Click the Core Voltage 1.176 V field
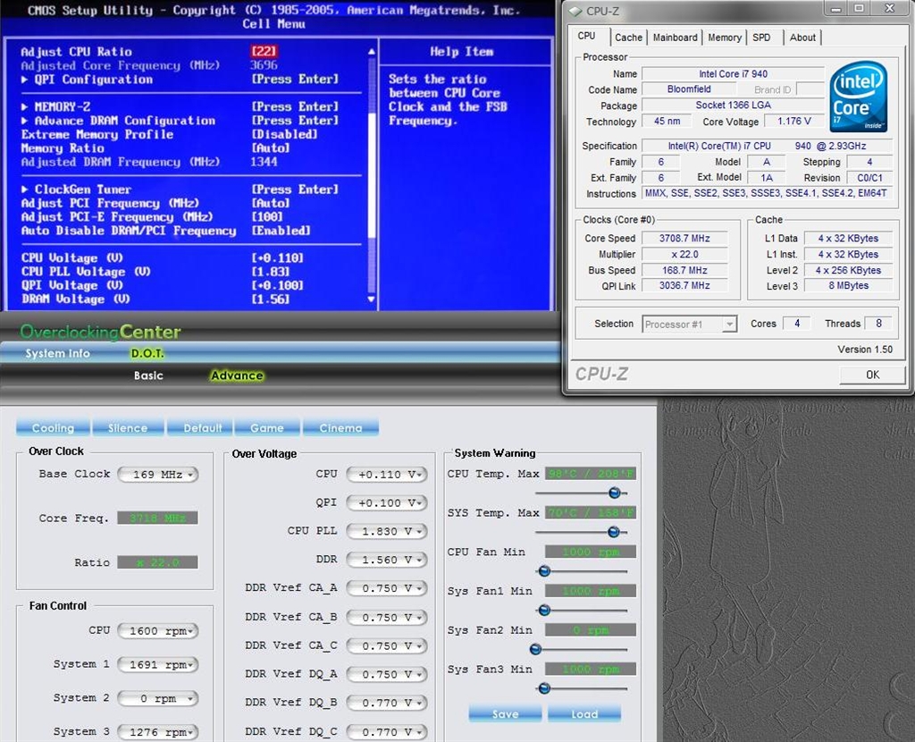 [793, 121]
